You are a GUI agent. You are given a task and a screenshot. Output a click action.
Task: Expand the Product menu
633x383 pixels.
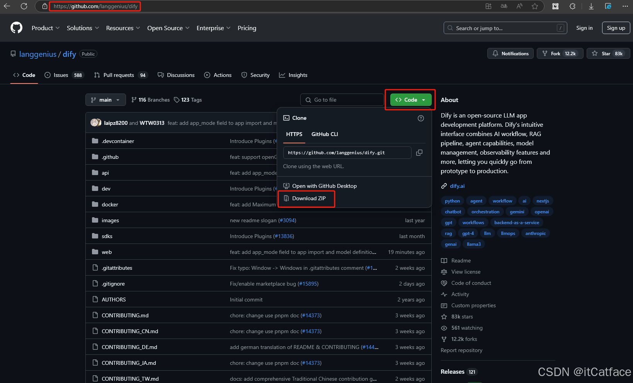click(46, 28)
